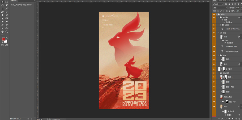242x120 pixels.
Task: Select the Eyedropper tool
Action: [7, 9]
